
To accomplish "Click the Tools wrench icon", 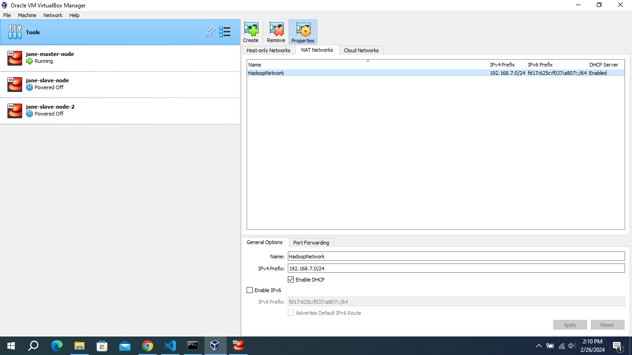I will click(x=15, y=32).
